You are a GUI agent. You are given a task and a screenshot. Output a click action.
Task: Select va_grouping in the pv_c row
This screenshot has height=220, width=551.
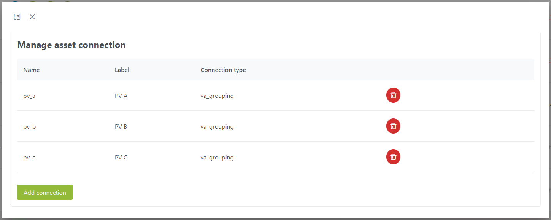(217, 158)
